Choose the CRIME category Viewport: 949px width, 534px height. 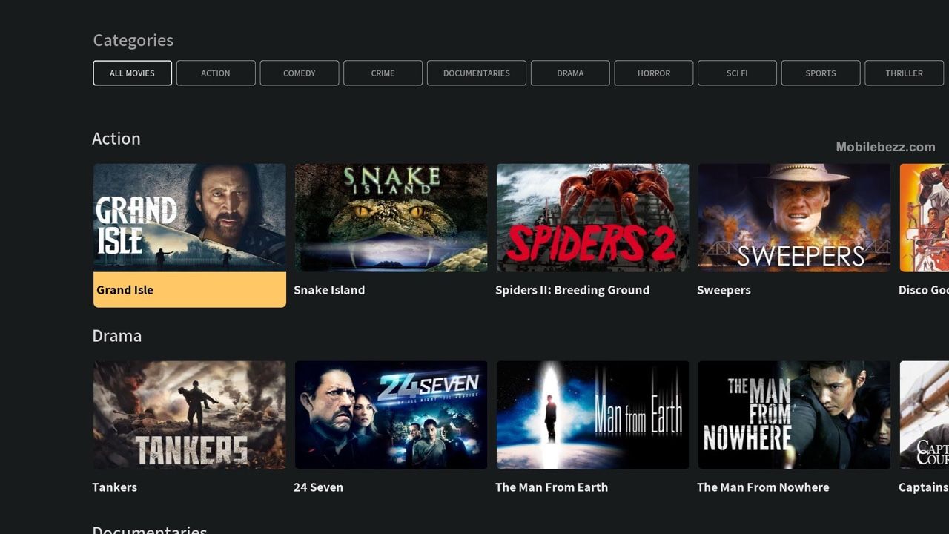pyautogui.click(x=383, y=73)
